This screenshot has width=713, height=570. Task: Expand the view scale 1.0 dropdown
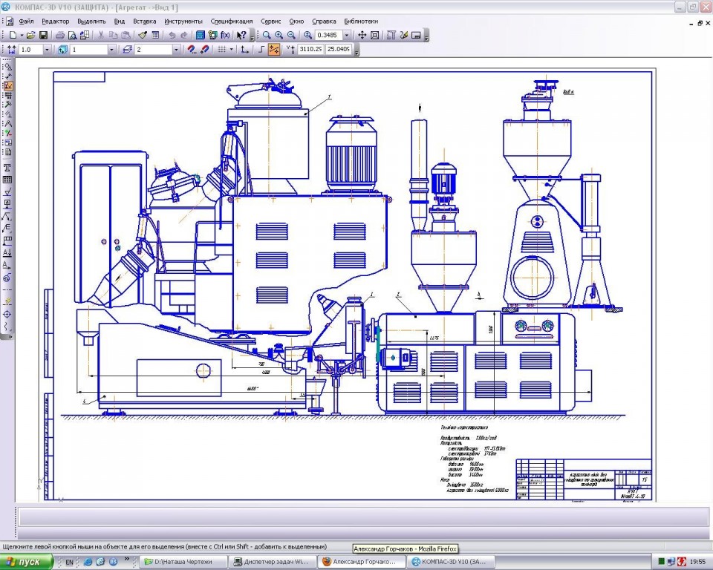[x=48, y=50]
